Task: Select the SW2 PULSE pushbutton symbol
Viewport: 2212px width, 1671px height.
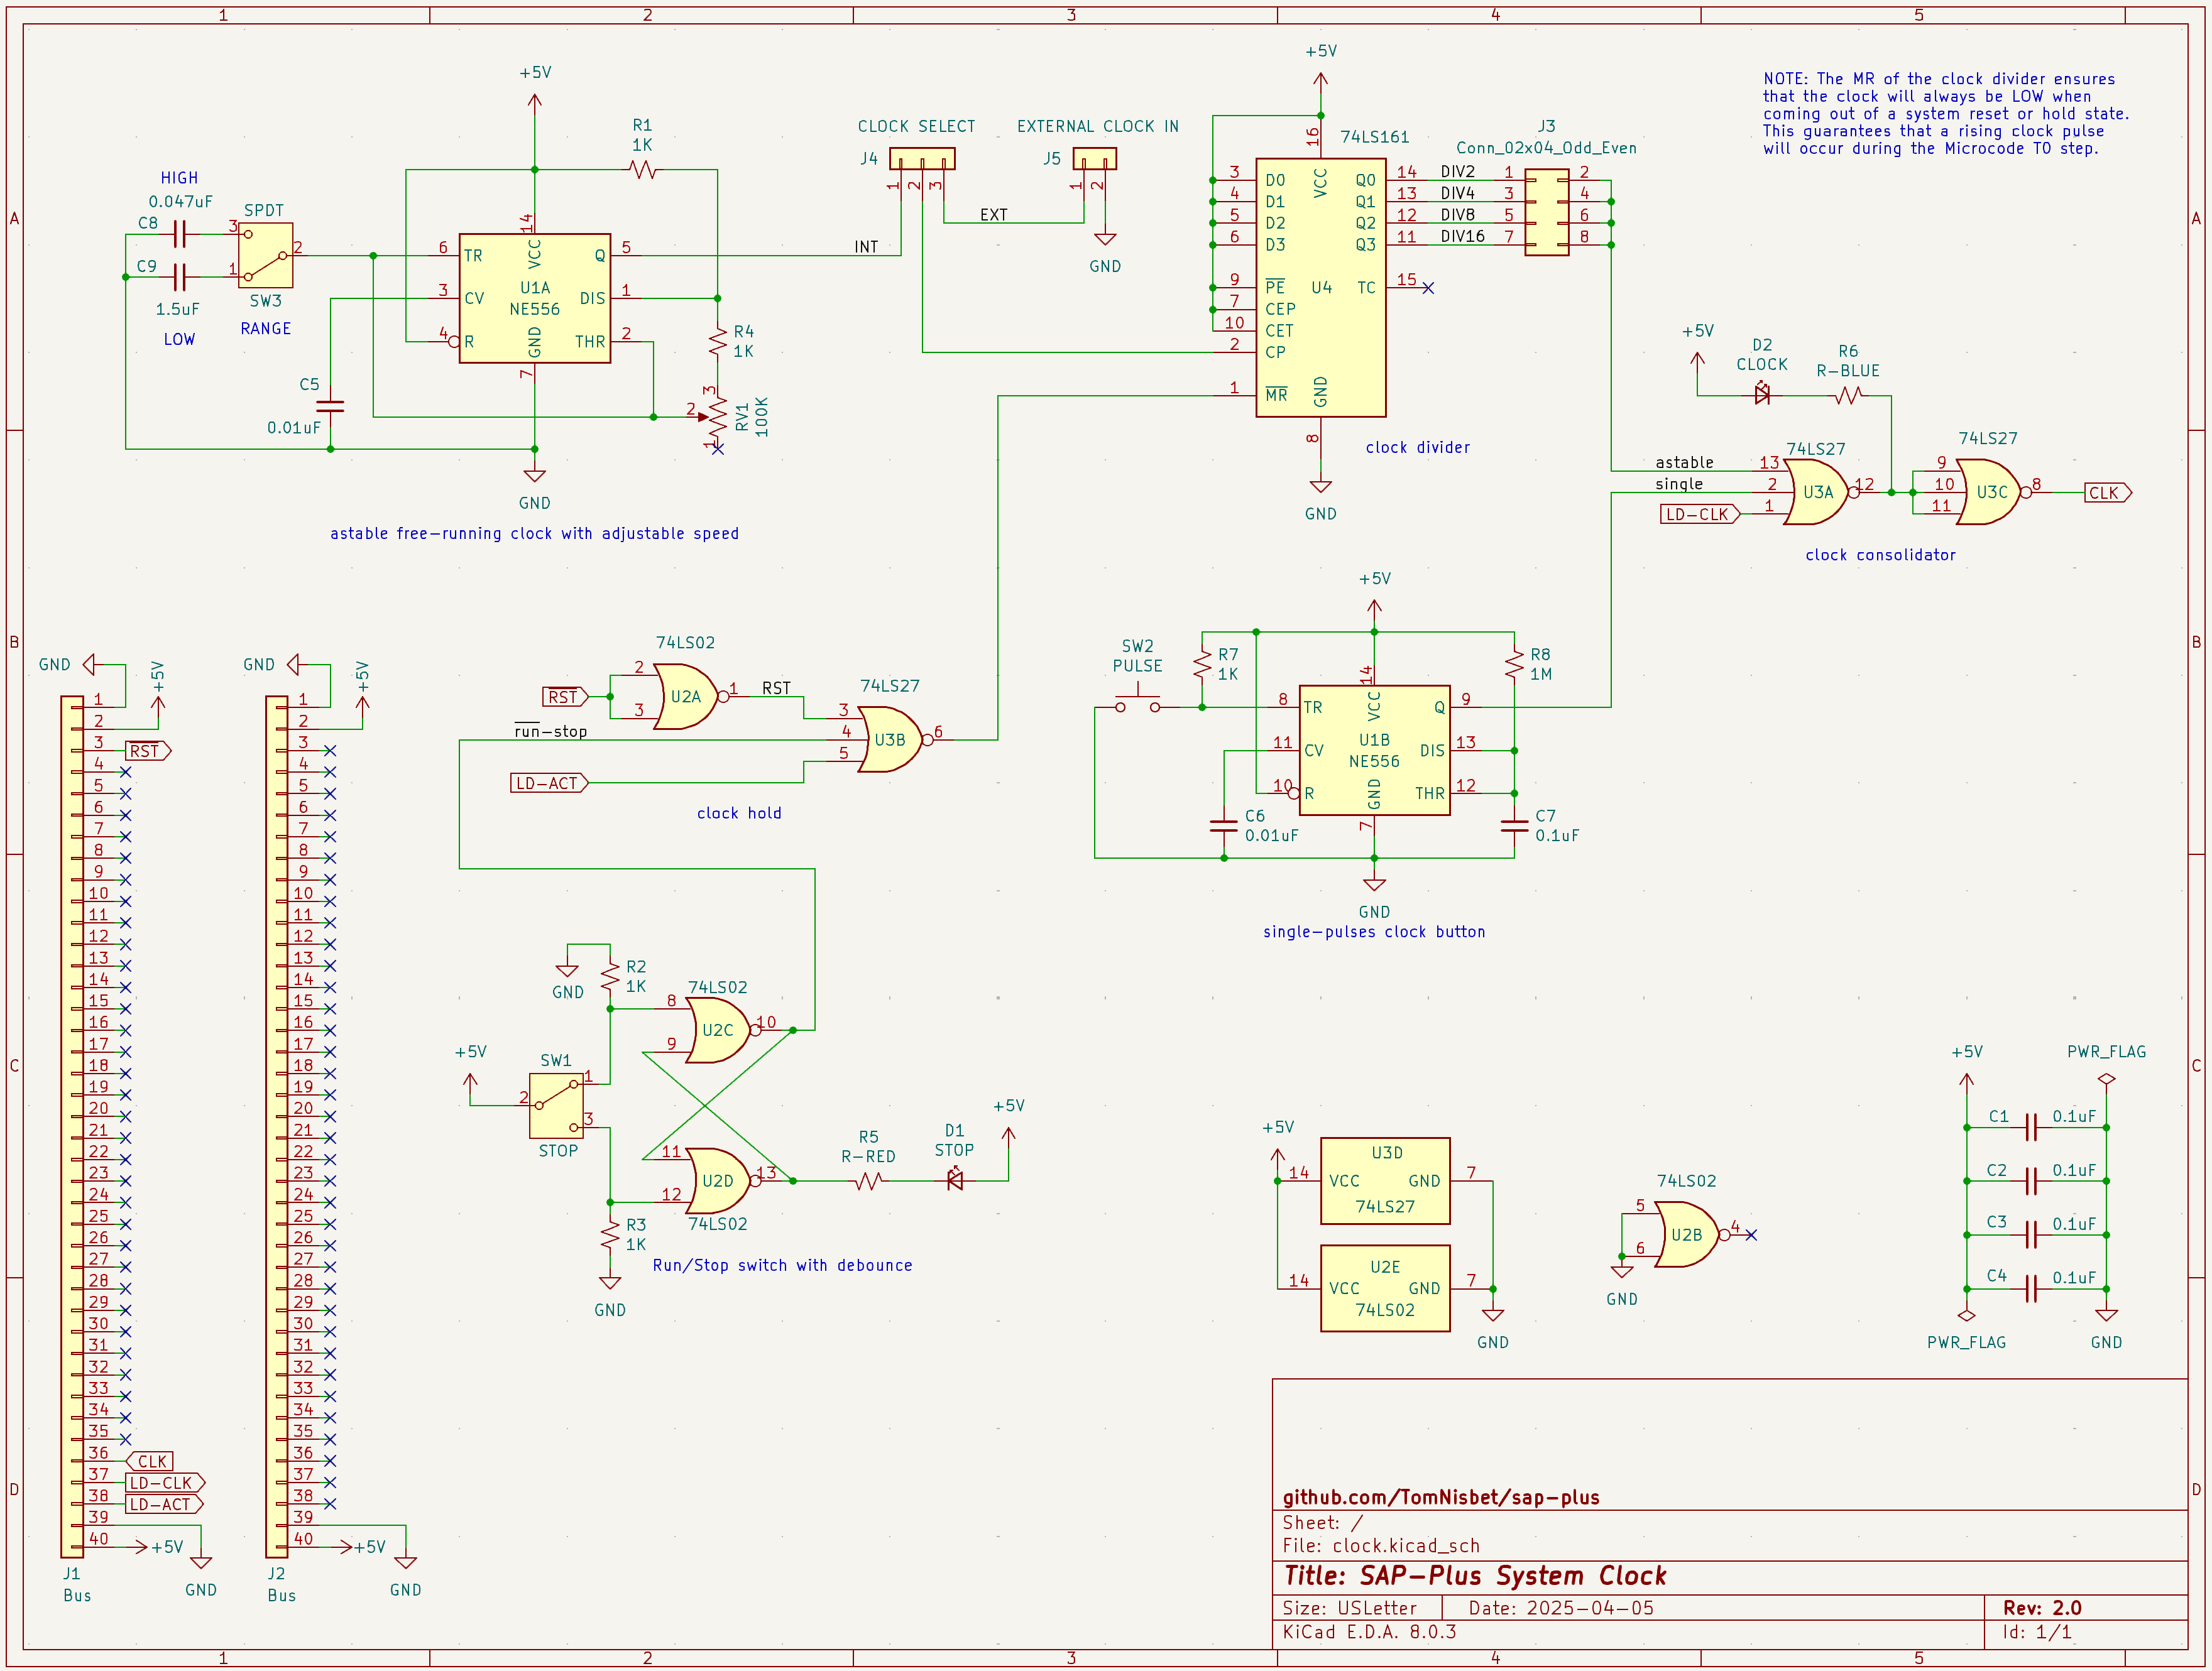Action: click(1138, 700)
